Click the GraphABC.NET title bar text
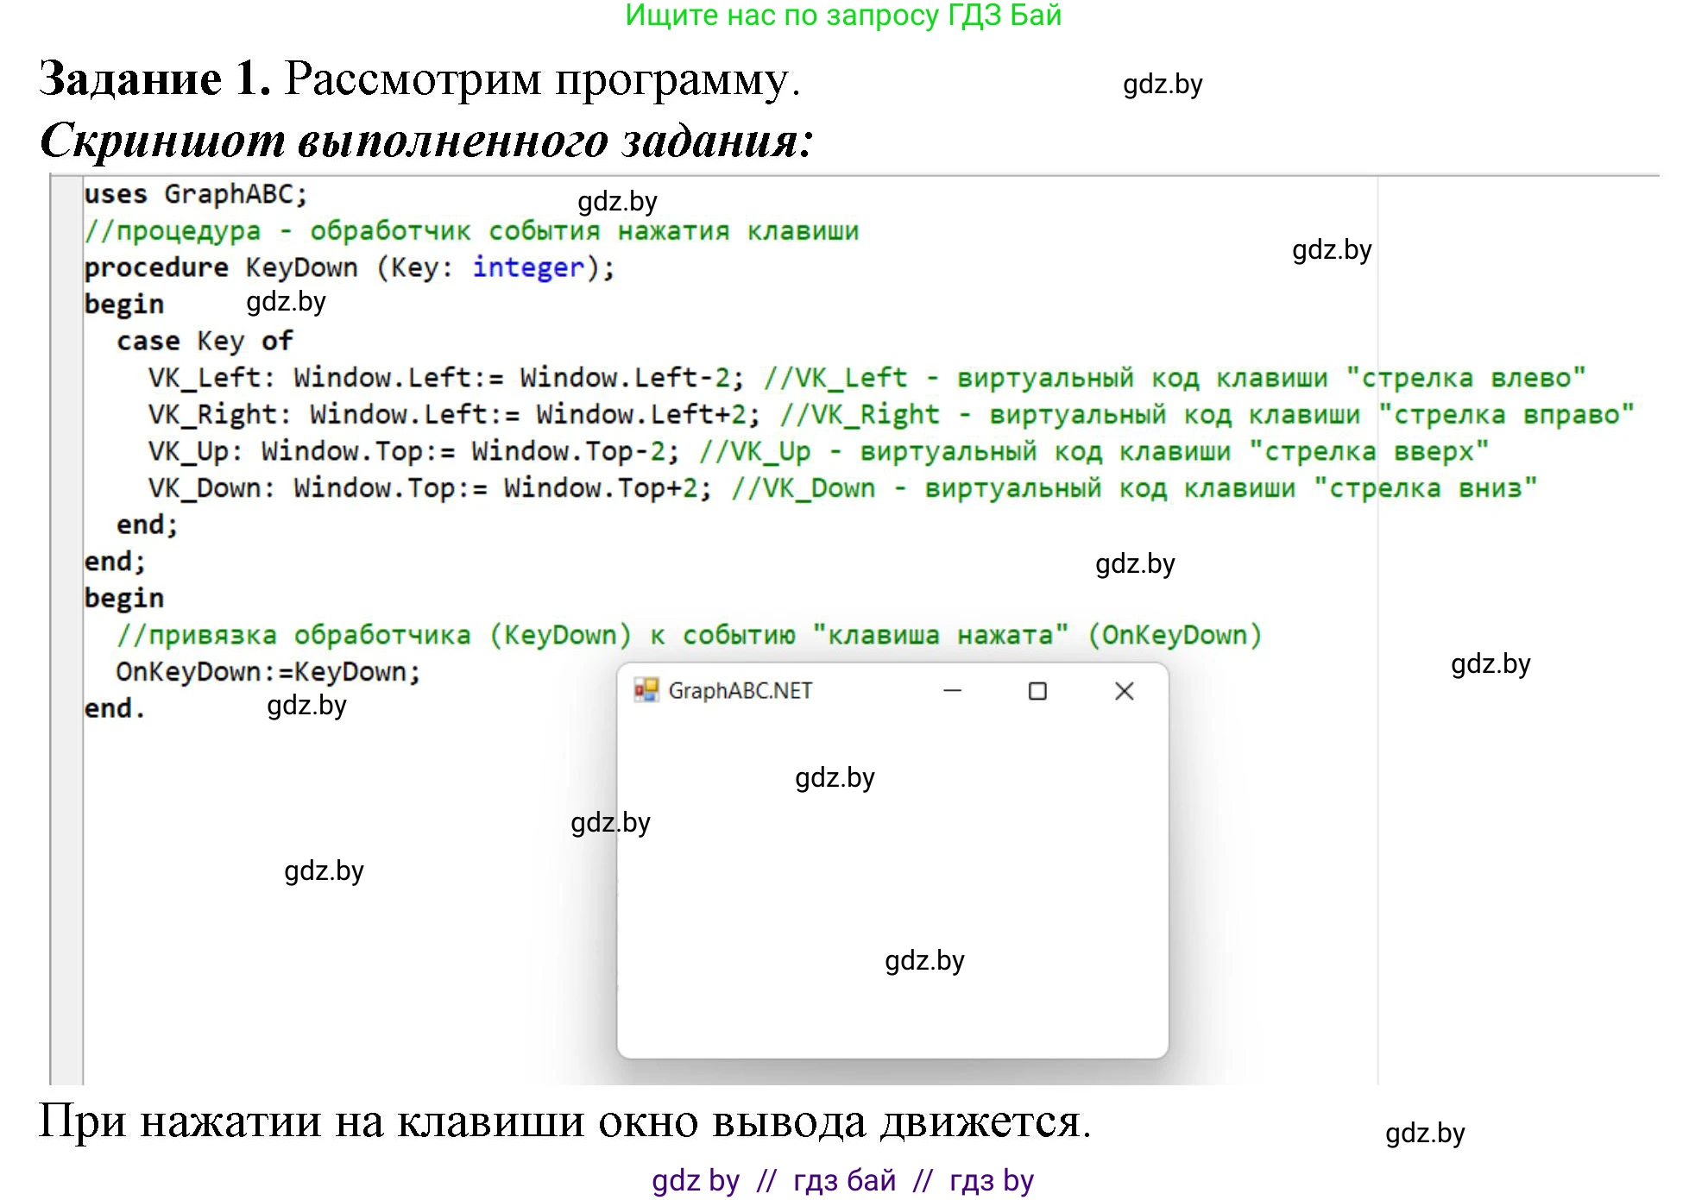The height and width of the screenshot is (1200, 1689). [740, 691]
